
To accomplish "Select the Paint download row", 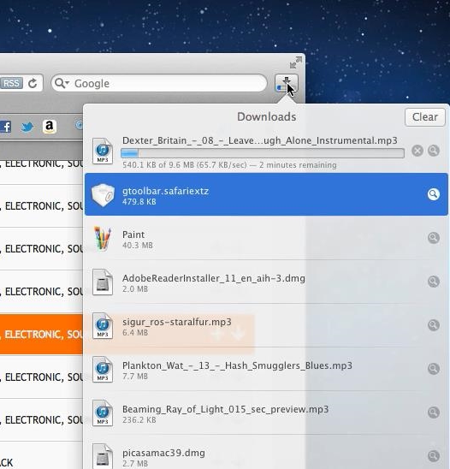I will pos(266,239).
